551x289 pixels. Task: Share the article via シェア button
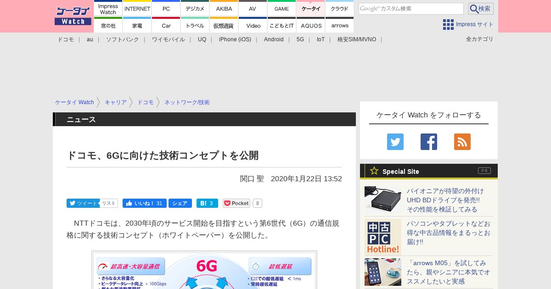coord(180,203)
